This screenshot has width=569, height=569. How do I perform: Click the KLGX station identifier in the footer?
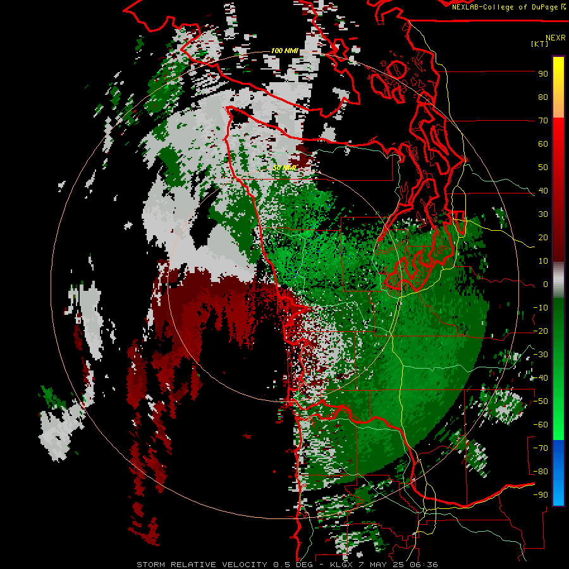coord(341,565)
